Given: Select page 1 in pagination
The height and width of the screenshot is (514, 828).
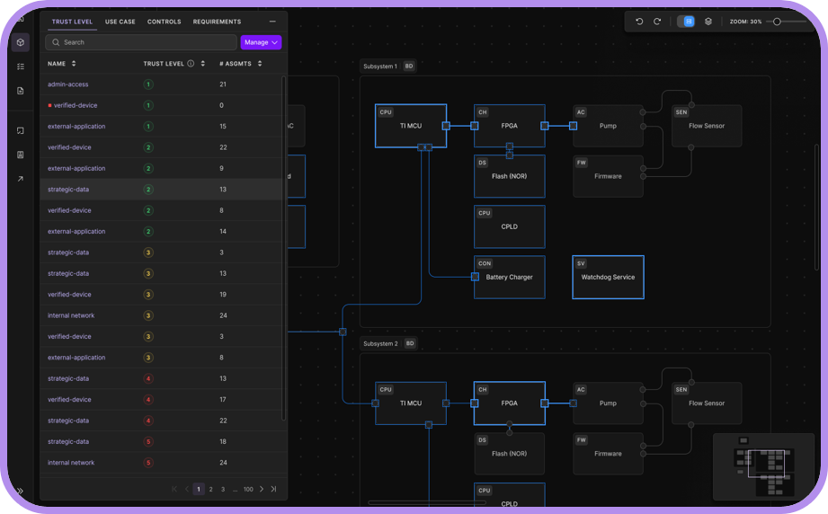Looking at the screenshot, I should tap(199, 489).
